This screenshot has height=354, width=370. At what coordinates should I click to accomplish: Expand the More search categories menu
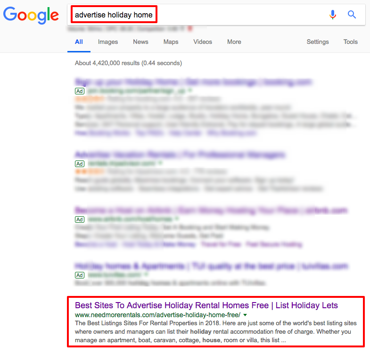click(234, 42)
